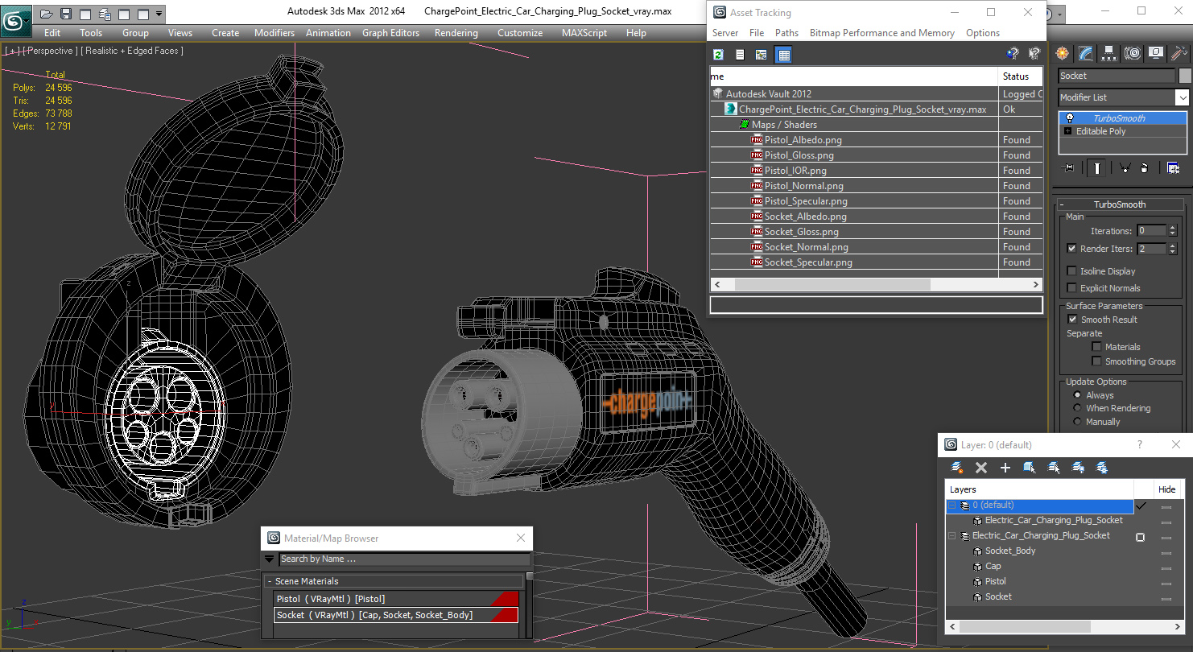Enable Separate by Smoothing Groups checkbox

tap(1096, 361)
